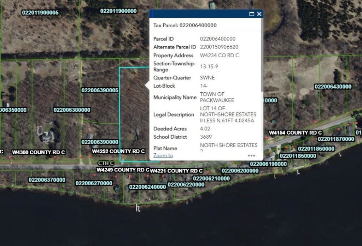Choose parcel label 022006240000

point(147,187)
